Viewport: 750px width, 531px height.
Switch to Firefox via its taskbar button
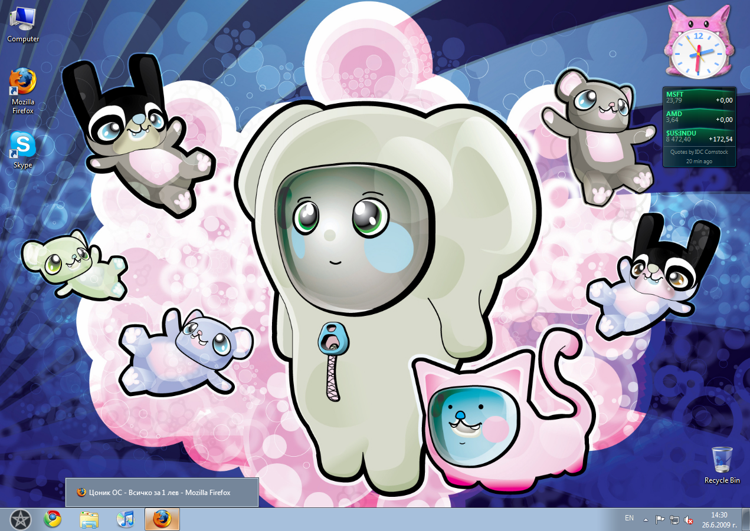point(162,519)
